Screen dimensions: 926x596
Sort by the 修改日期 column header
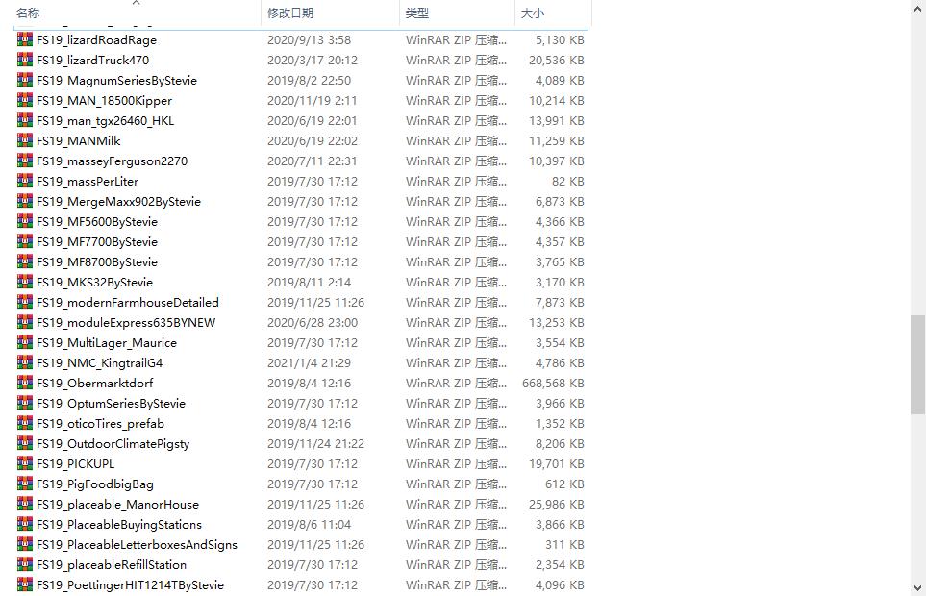point(290,13)
